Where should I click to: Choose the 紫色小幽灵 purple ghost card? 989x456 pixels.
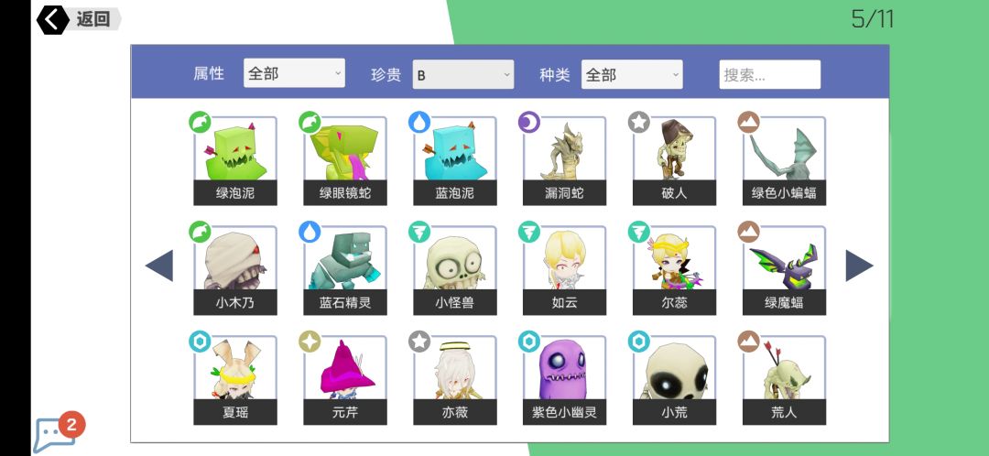pos(564,380)
